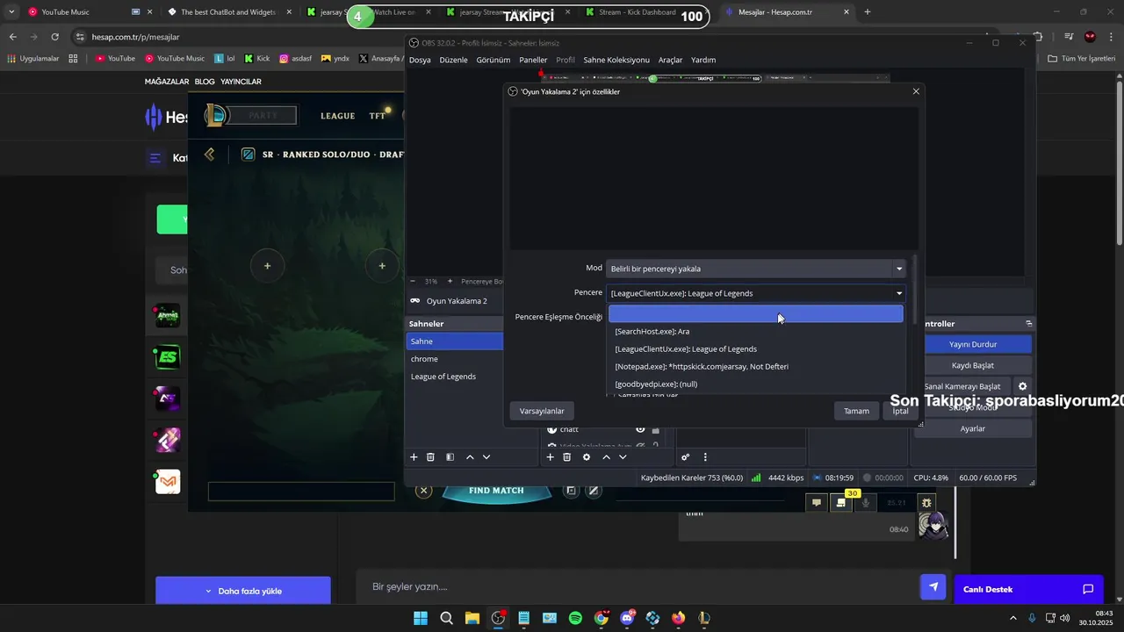Open OBS Yardım menu
This screenshot has height=632, width=1124.
pyautogui.click(x=703, y=60)
